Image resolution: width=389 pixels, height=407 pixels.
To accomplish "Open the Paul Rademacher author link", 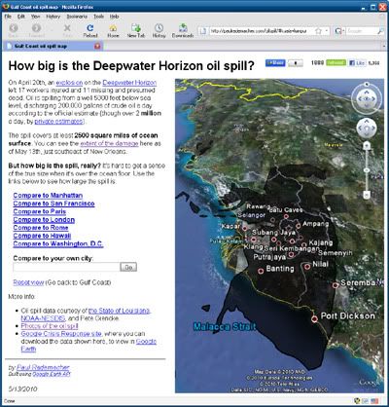I will click(x=43, y=367).
